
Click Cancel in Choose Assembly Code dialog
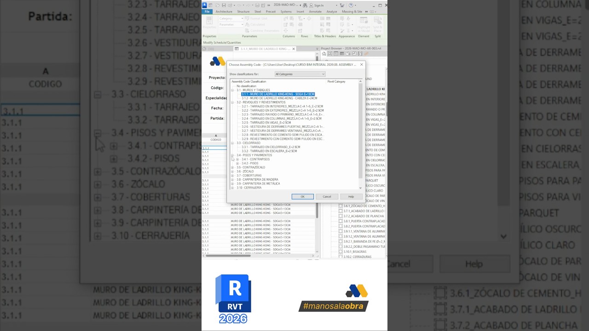[327, 197]
